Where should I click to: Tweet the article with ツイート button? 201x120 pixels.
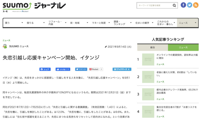point(81,69)
